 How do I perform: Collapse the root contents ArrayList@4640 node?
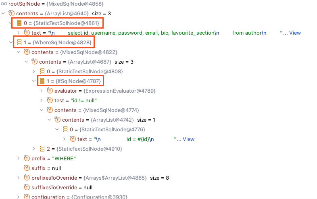pyautogui.click(x=3, y=14)
